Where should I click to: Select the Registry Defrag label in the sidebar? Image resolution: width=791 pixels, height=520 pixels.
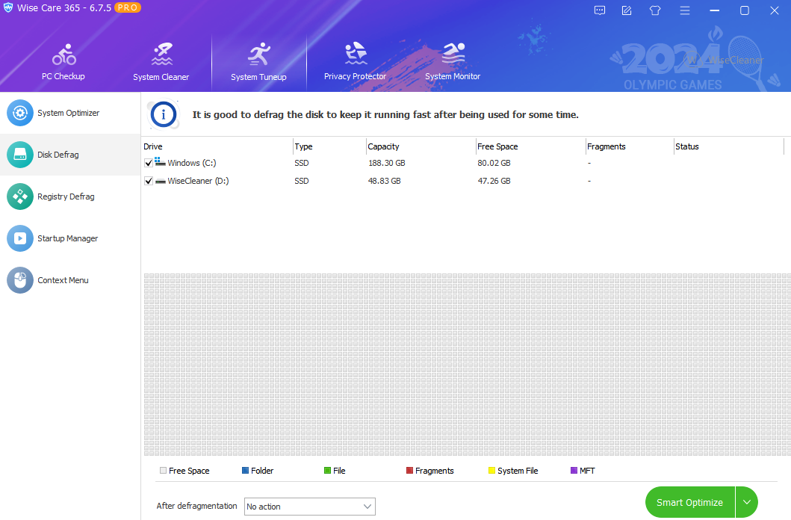(66, 196)
